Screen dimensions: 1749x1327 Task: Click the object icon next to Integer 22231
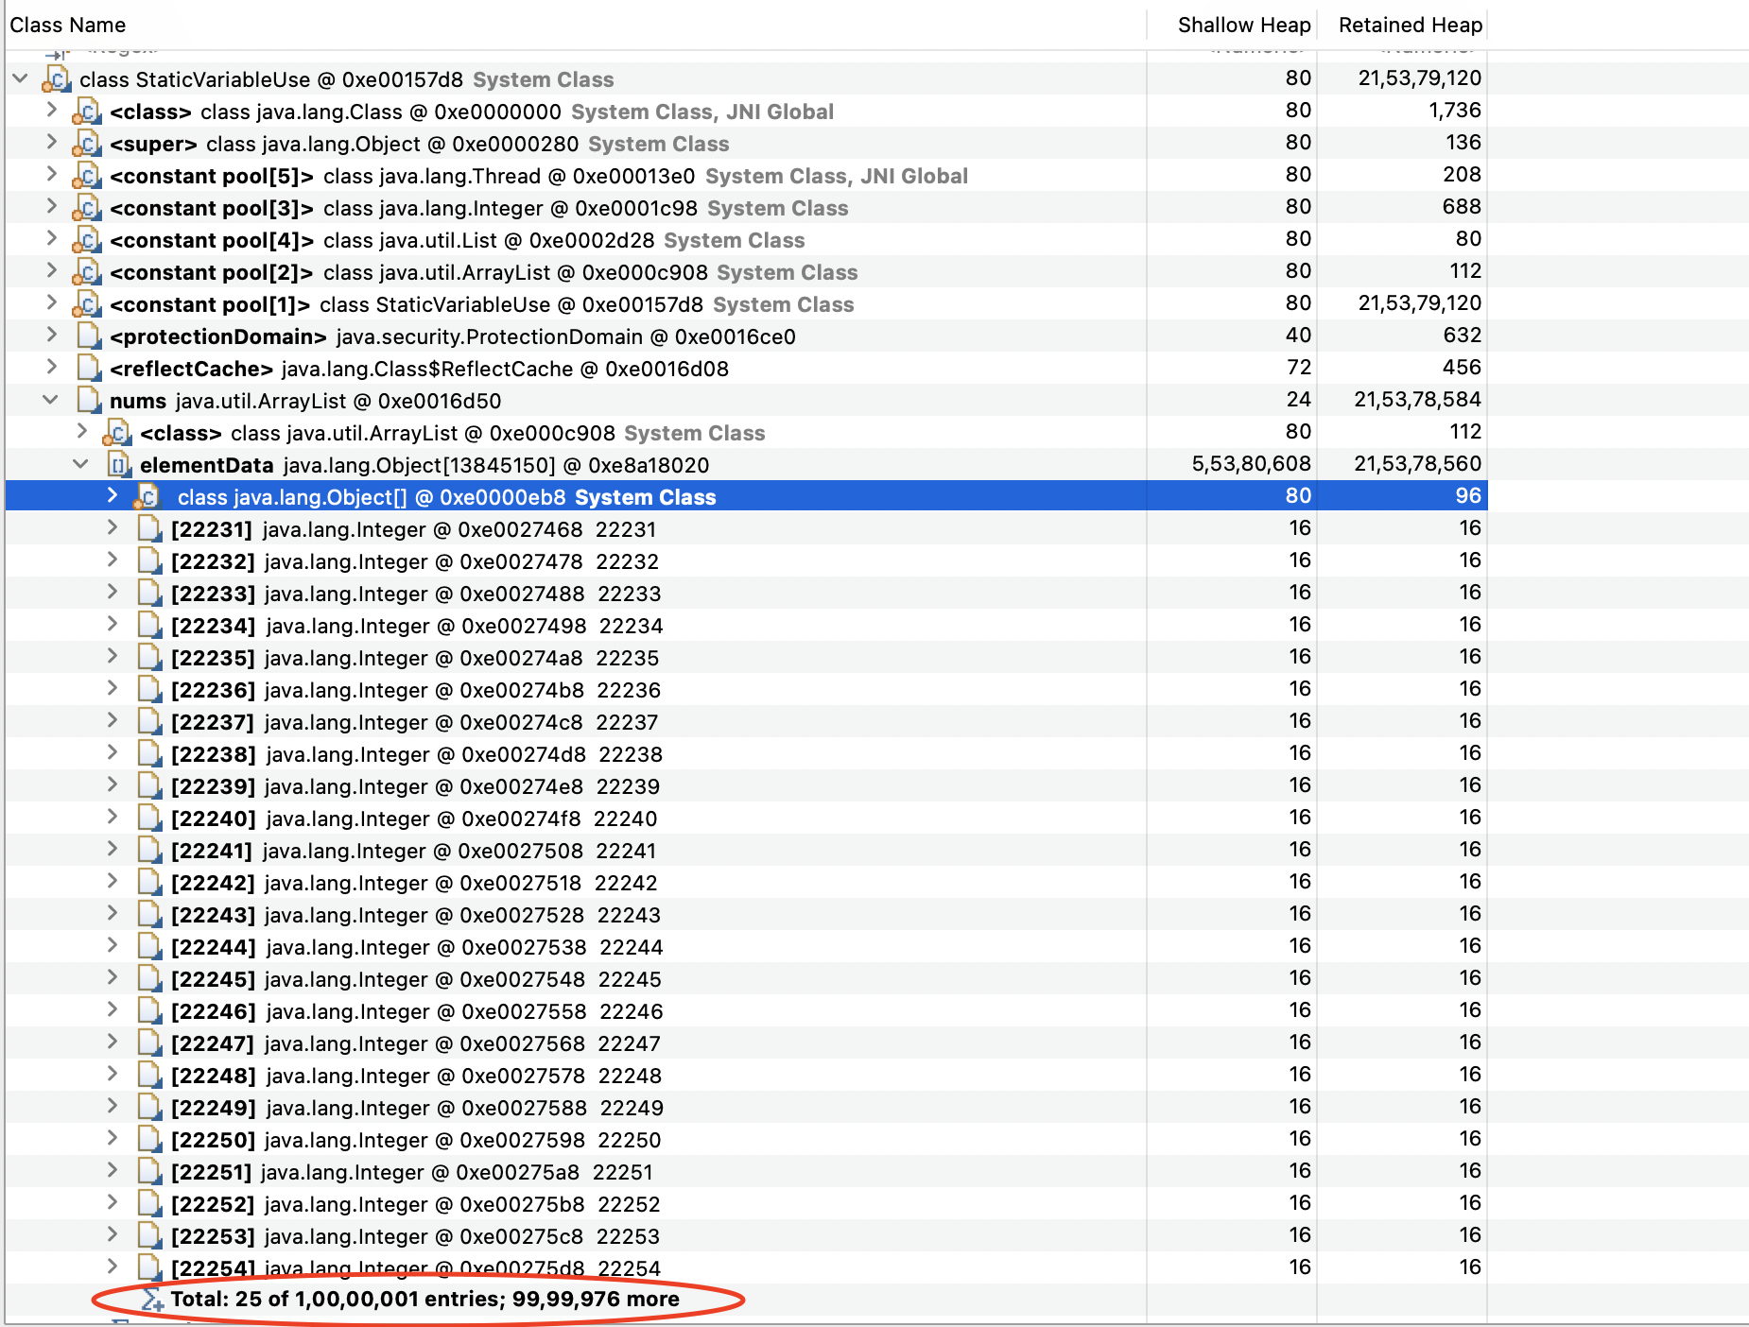(x=149, y=529)
